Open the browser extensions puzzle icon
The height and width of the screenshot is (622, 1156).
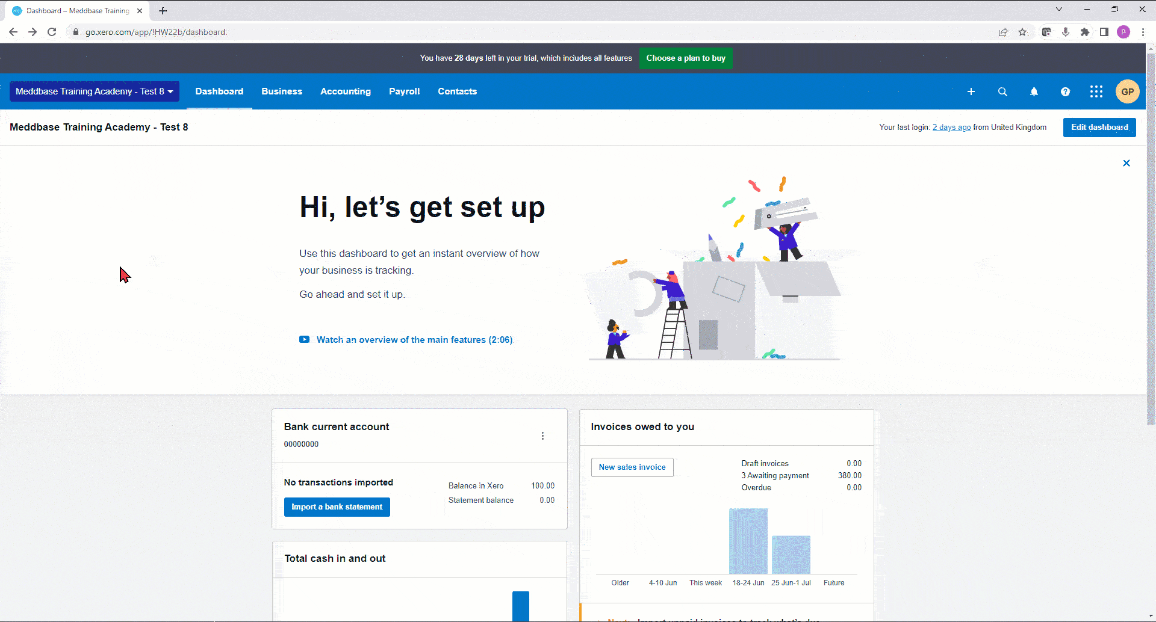click(x=1084, y=32)
